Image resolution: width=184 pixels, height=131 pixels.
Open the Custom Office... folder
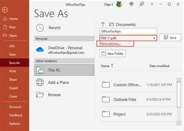(138, 85)
